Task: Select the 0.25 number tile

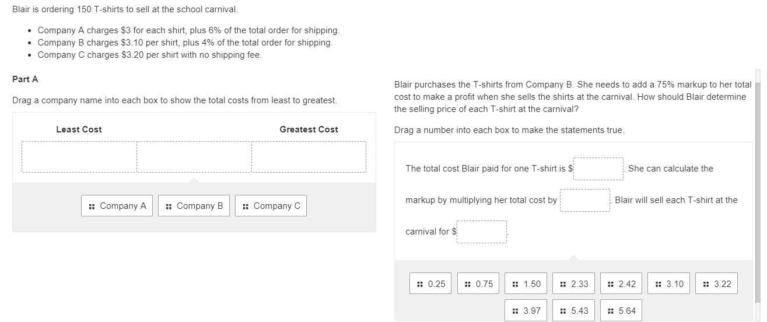Action: pyautogui.click(x=430, y=284)
